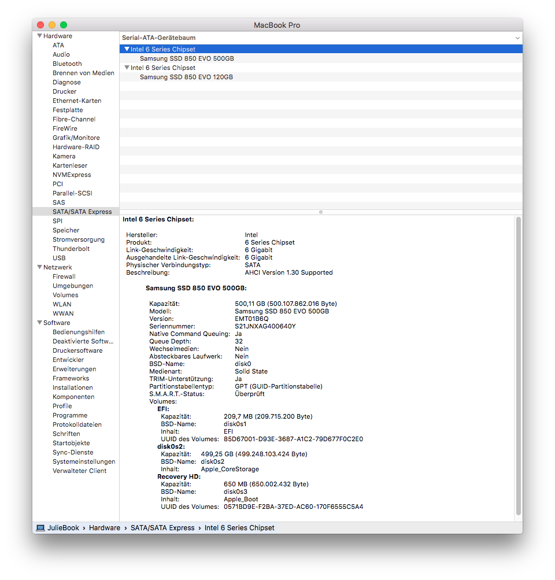Open WWAN entry

click(x=63, y=313)
